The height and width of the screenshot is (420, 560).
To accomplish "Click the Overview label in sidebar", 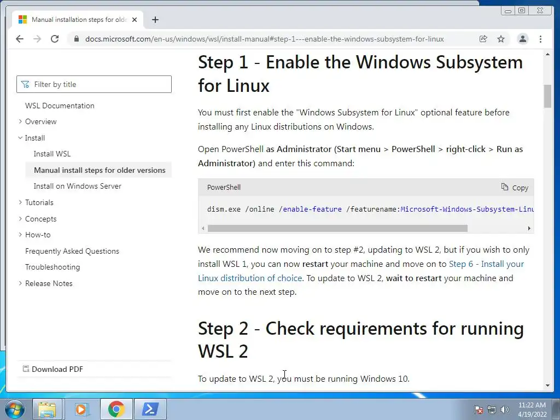I will point(40,121).
